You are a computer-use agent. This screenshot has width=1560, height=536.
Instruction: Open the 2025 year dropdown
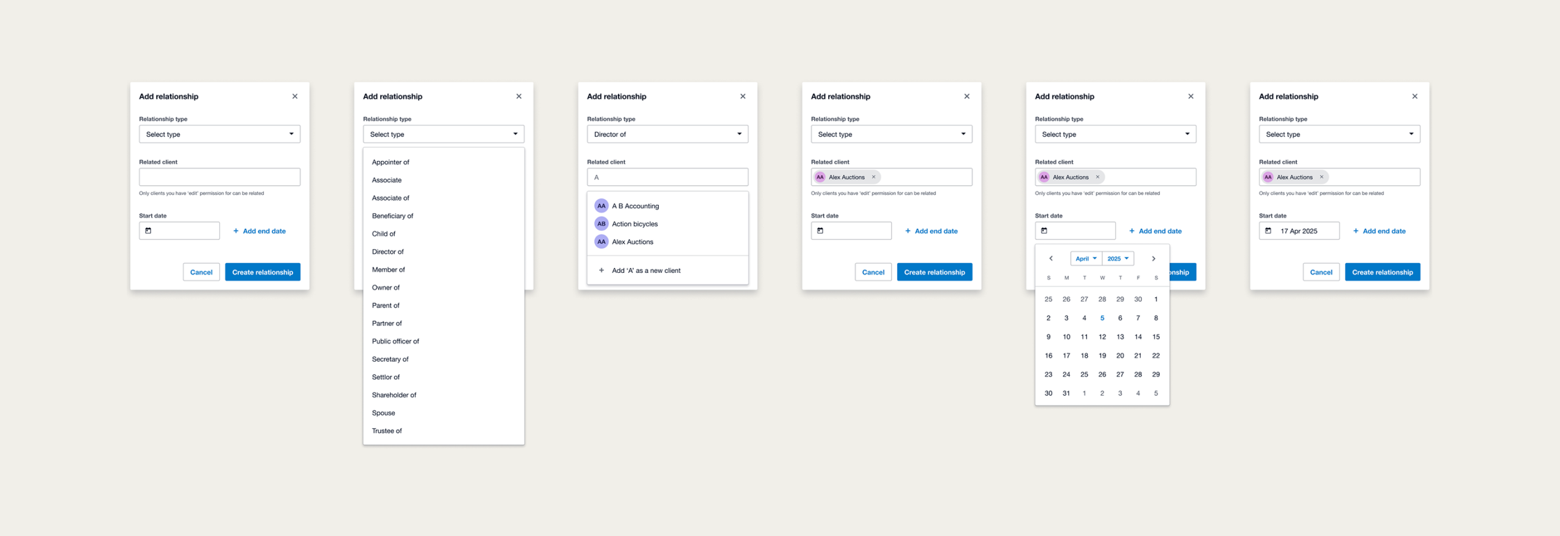pyautogui.click(x=1118, y=259)
